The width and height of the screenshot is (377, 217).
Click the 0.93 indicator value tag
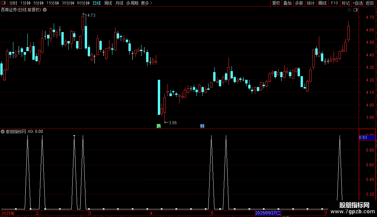pos(367,138)
